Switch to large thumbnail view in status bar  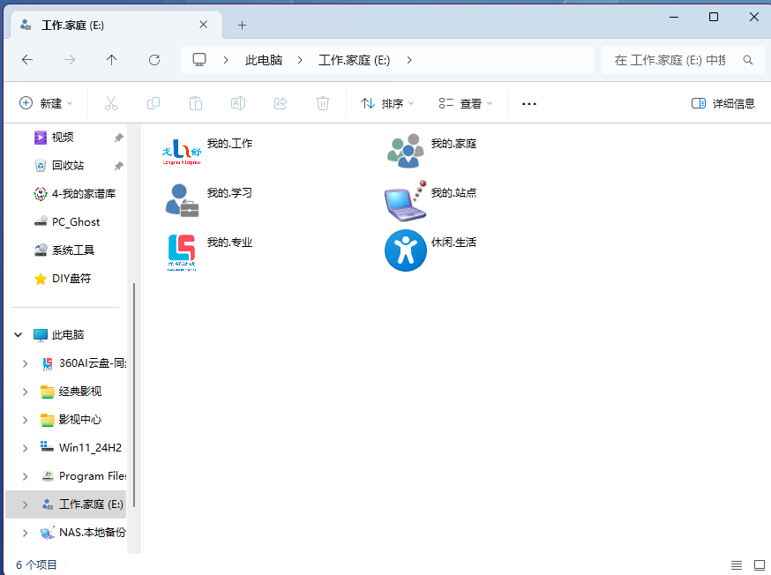[760, 564]
